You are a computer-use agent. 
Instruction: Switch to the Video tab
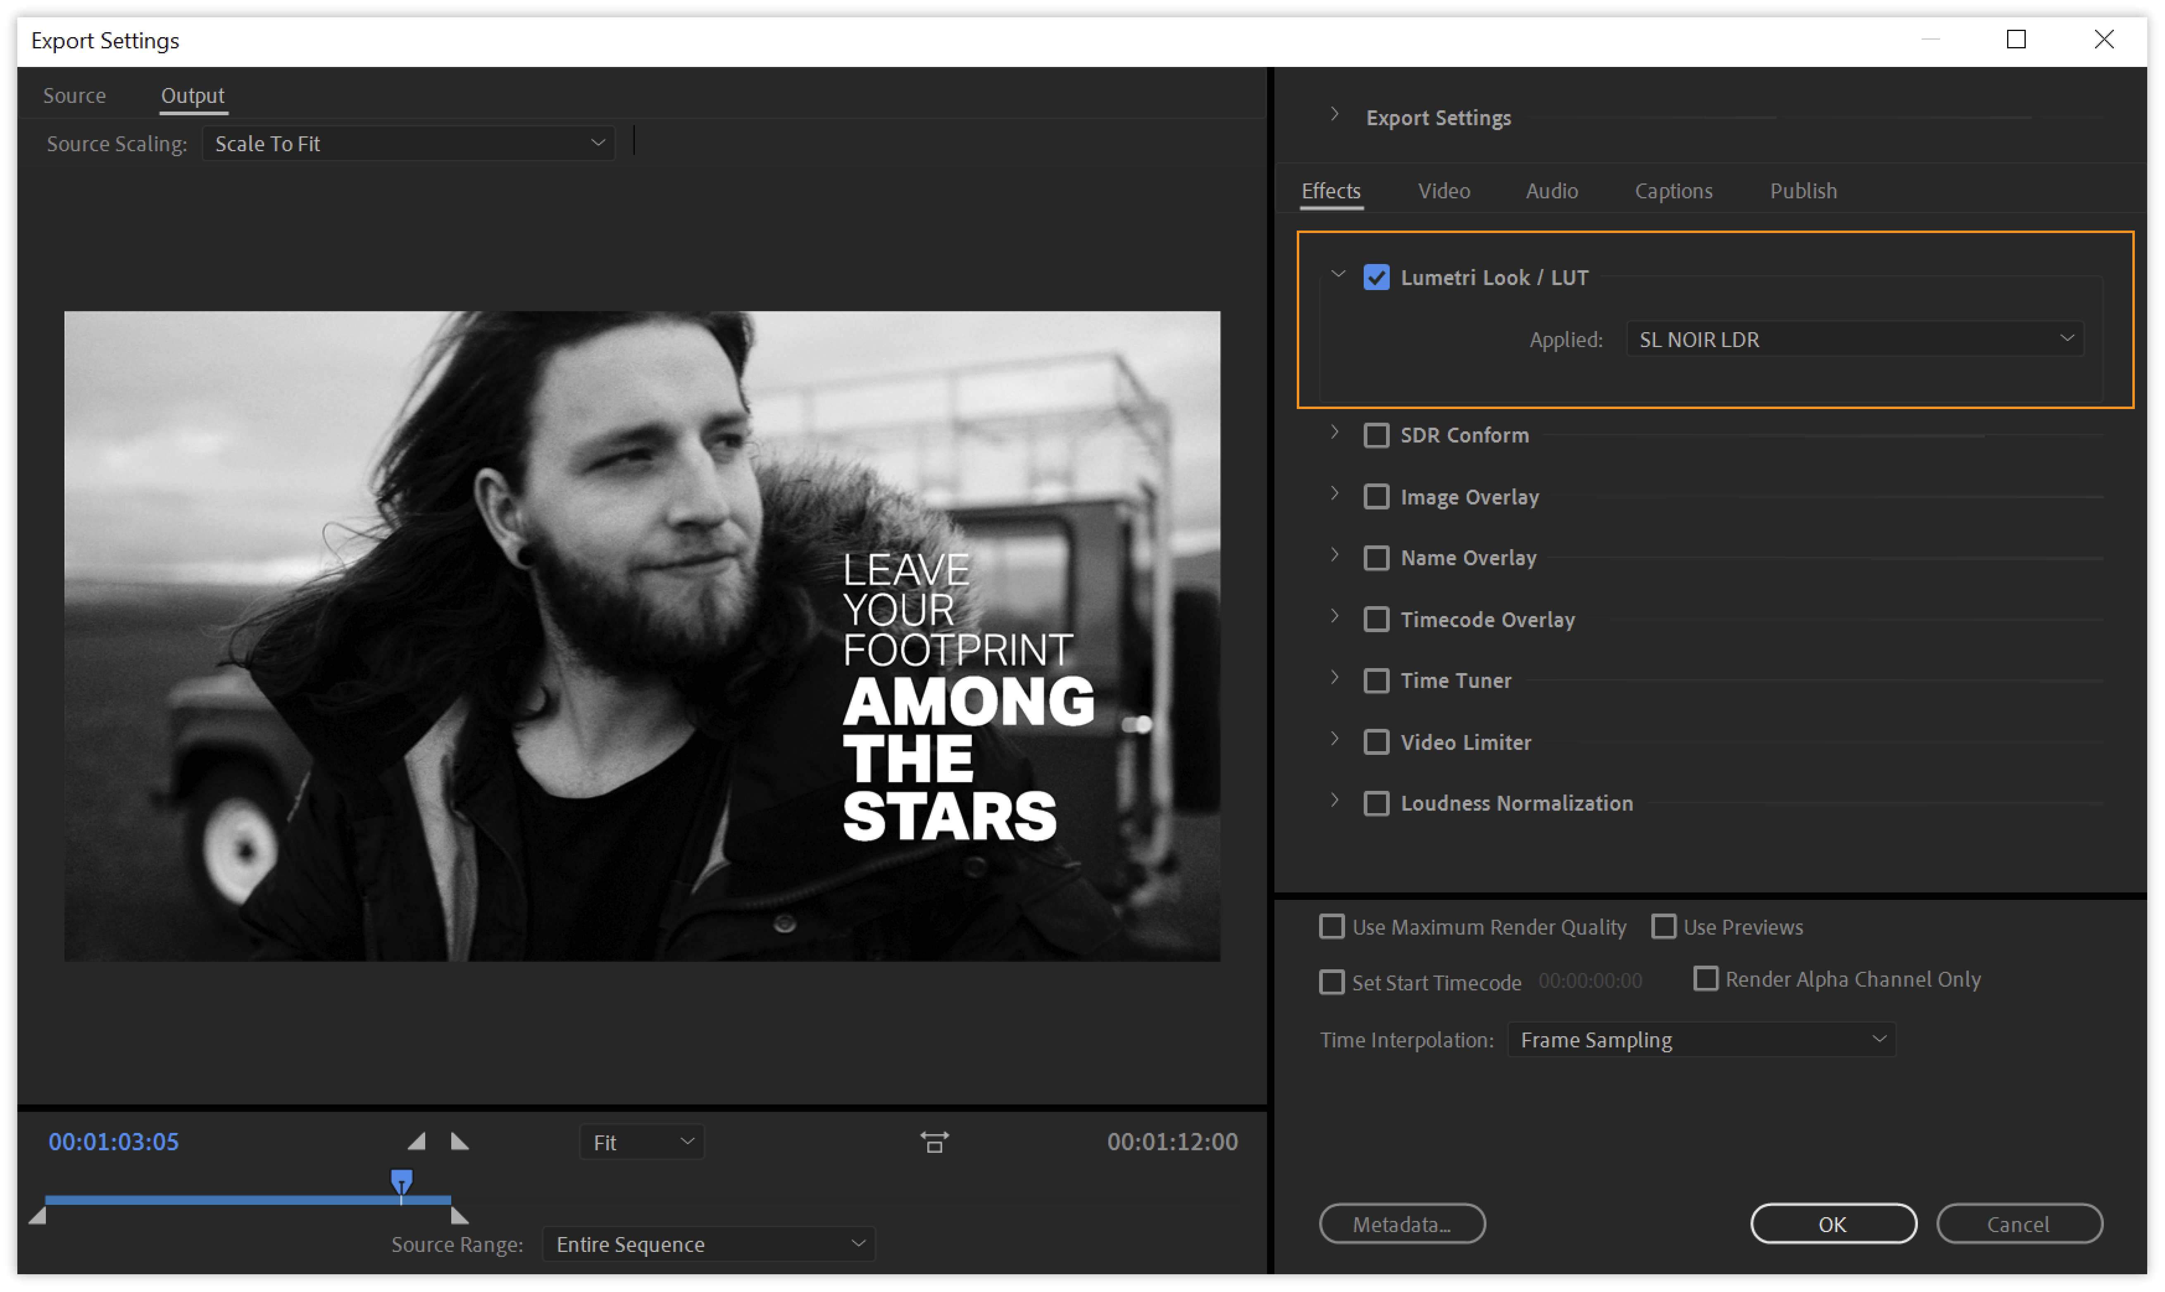click(x=1443, y=190)
